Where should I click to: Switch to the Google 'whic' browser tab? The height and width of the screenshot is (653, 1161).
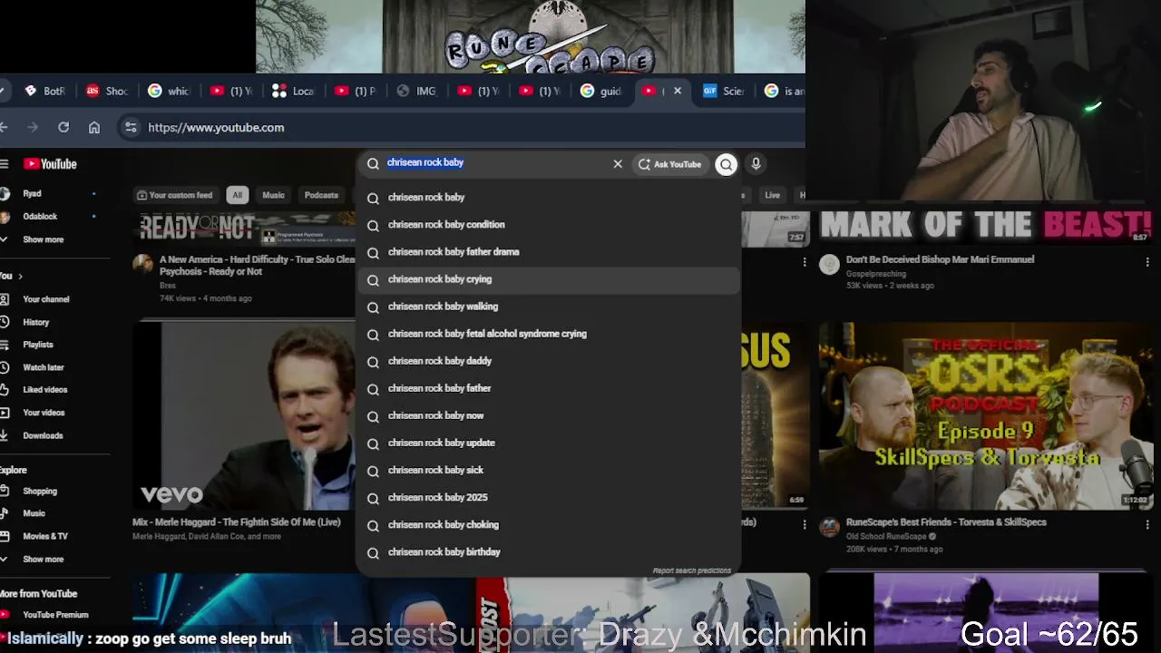[x=170, y=91]
